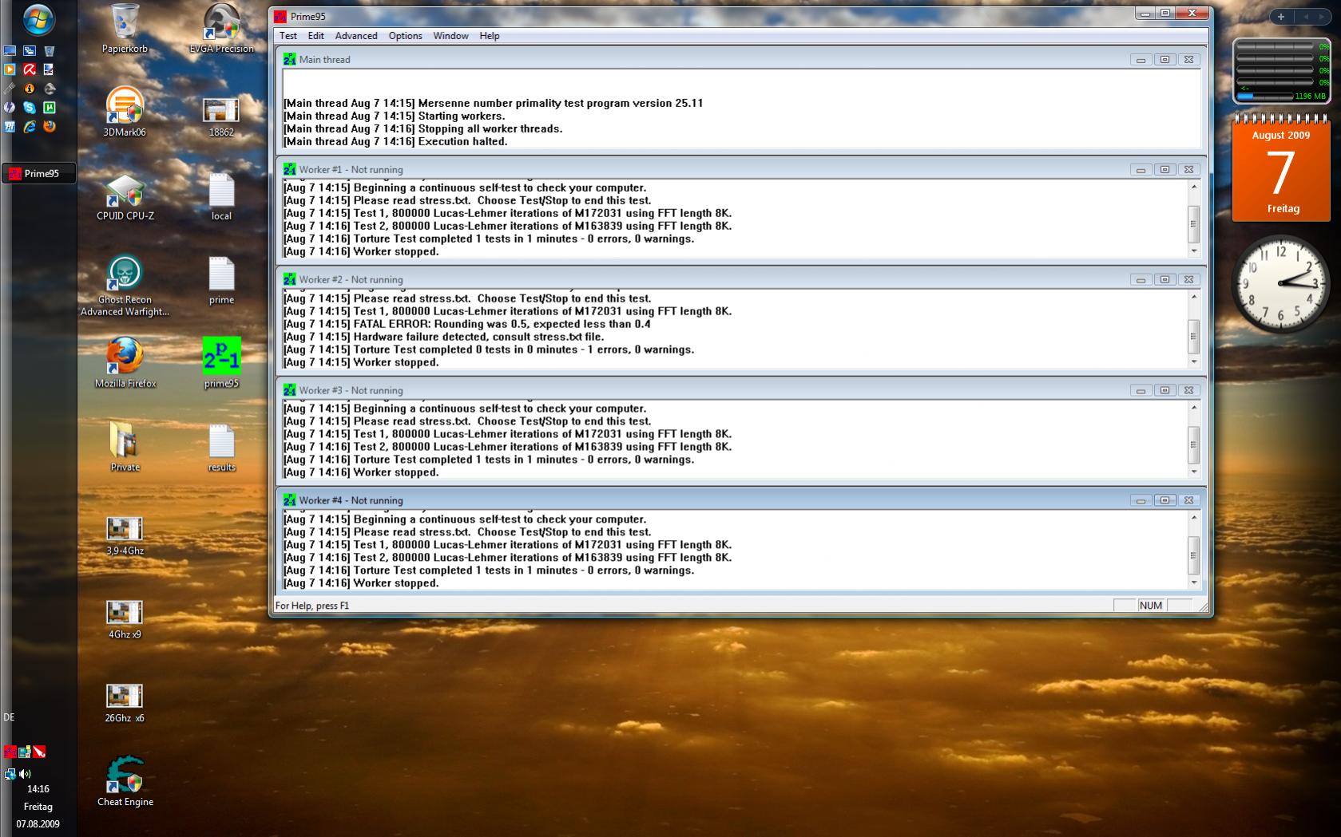Click the Prime95 taskbar button
The width and height of the screenshot is (1341, 837).
39,173
